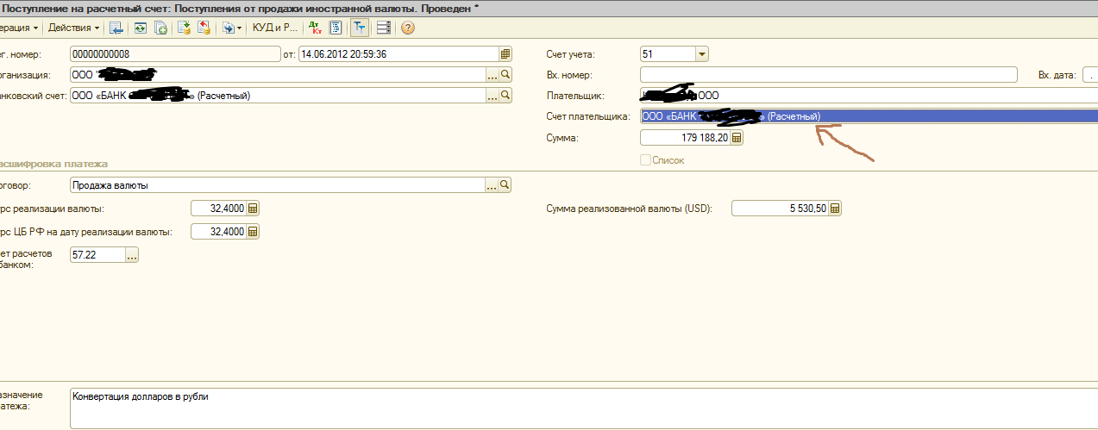
Task: Open calculator for Курс реализации валюты
Action: click(253, 209)
